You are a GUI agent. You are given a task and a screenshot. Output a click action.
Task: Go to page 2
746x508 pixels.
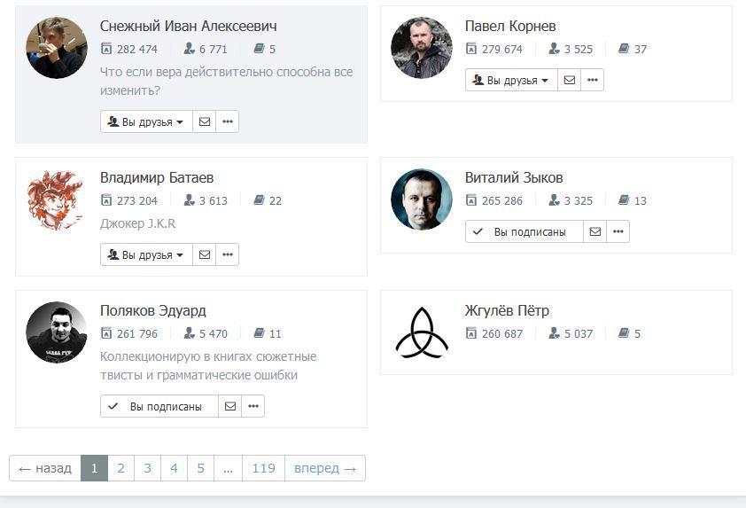pyautogui.click(x=120, y=468)
